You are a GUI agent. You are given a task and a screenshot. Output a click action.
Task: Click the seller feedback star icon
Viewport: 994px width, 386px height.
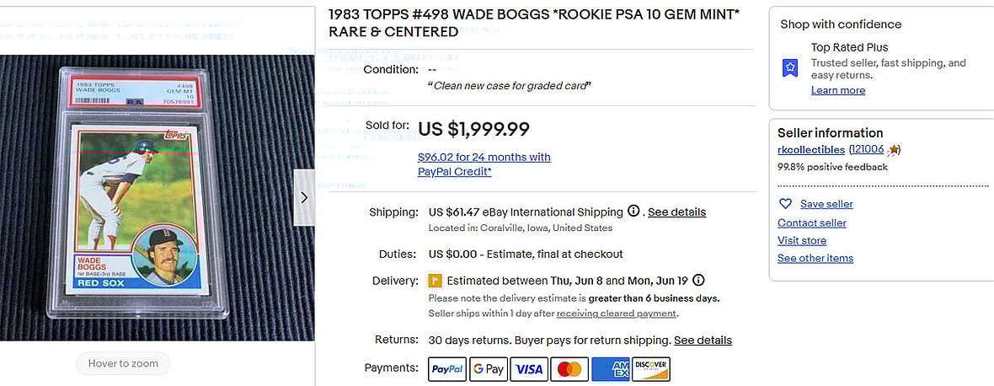pyautogui.click(x=894, y=150)
